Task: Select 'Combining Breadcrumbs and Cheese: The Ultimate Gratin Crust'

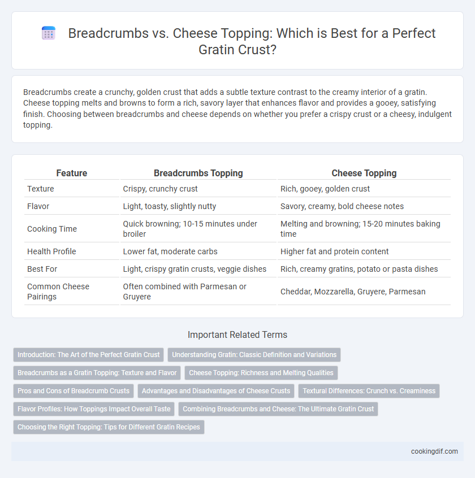Action: click(x=278, y=409)
